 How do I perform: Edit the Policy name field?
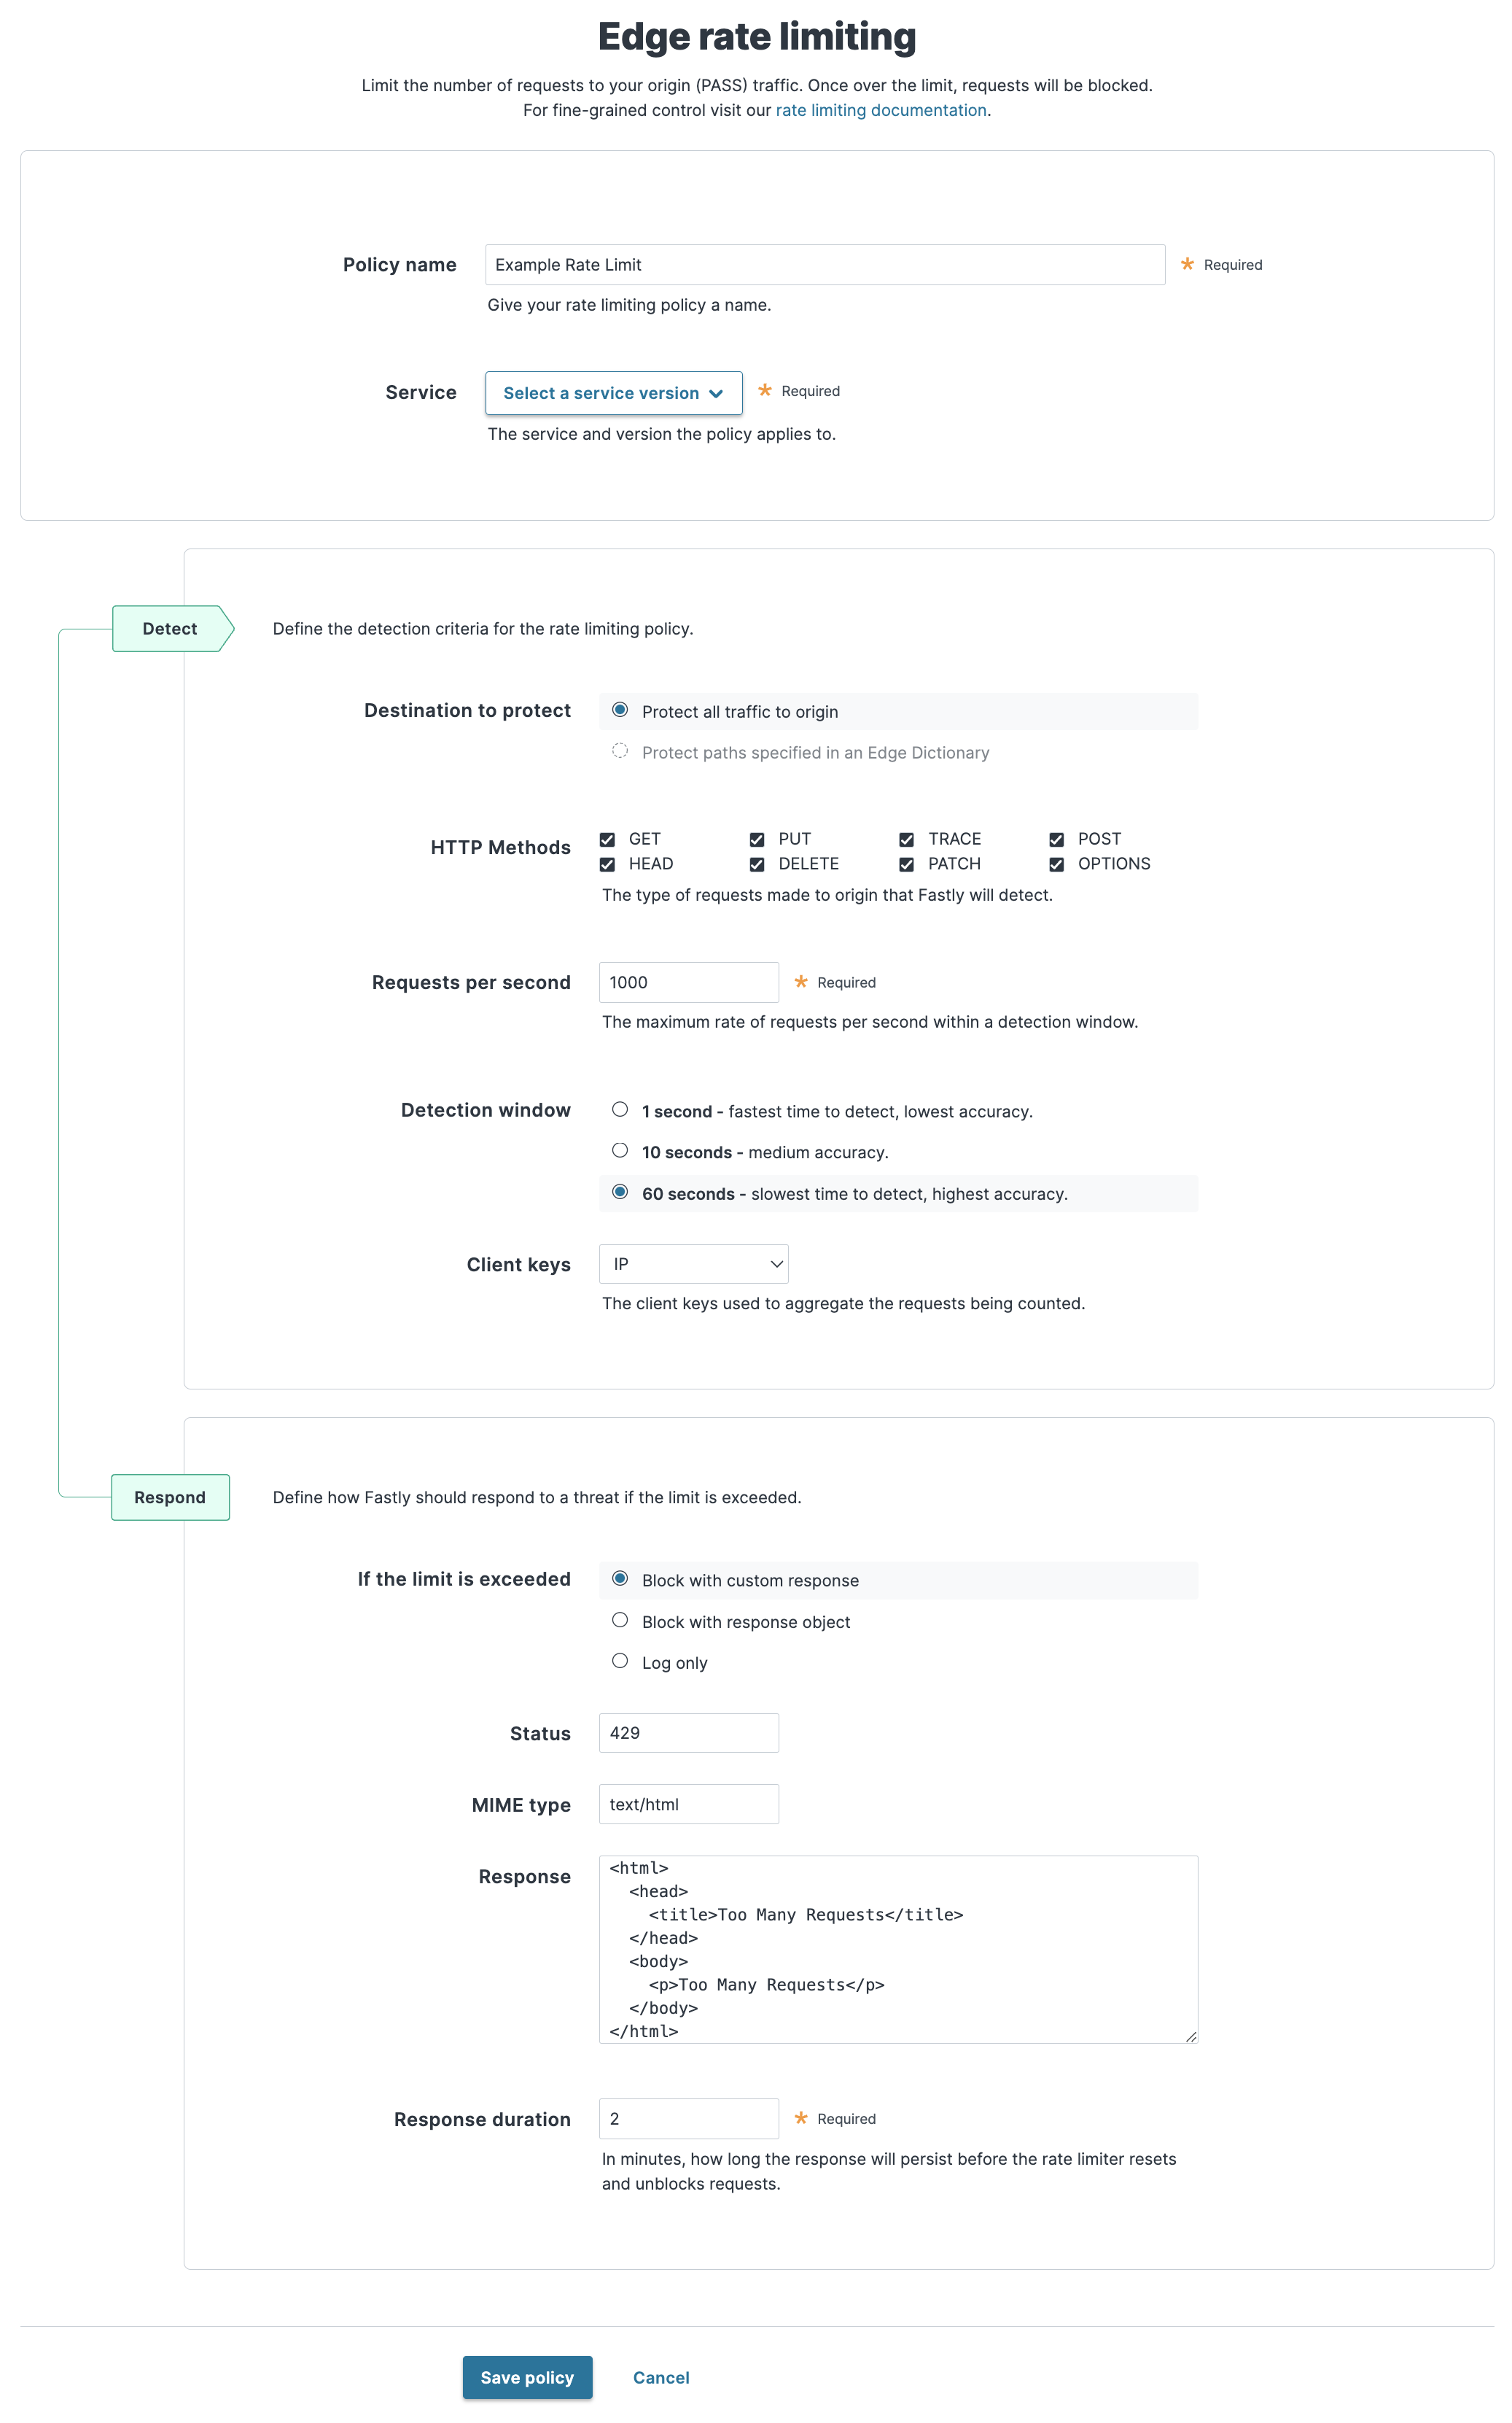coord(824,264)
